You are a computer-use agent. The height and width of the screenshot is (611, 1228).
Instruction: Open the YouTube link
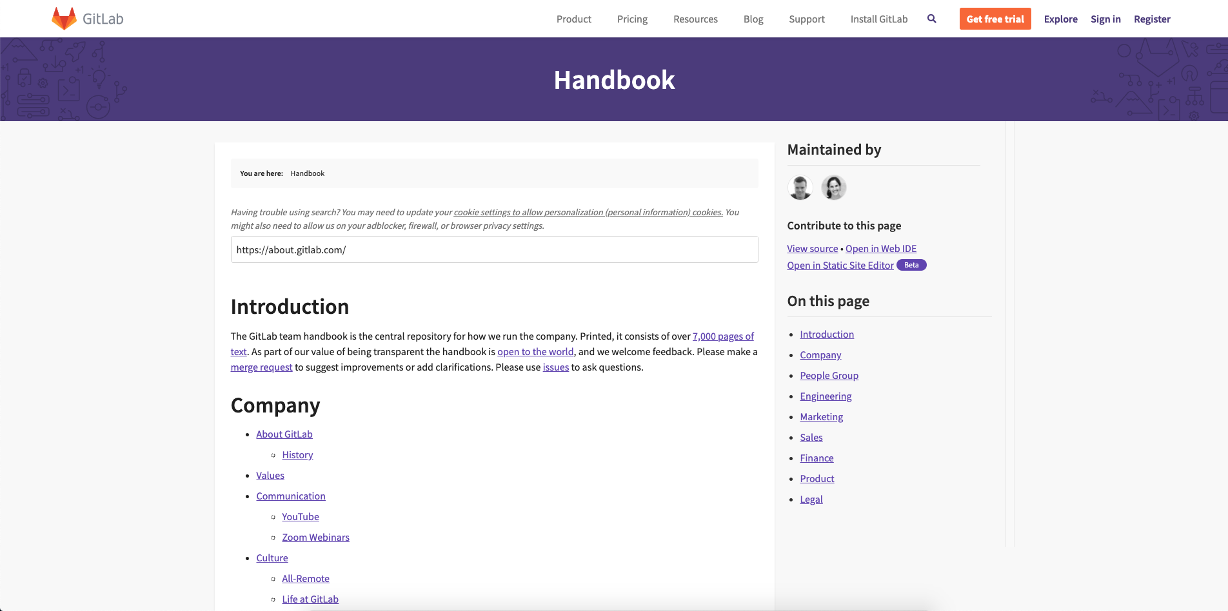pos(301,517)
